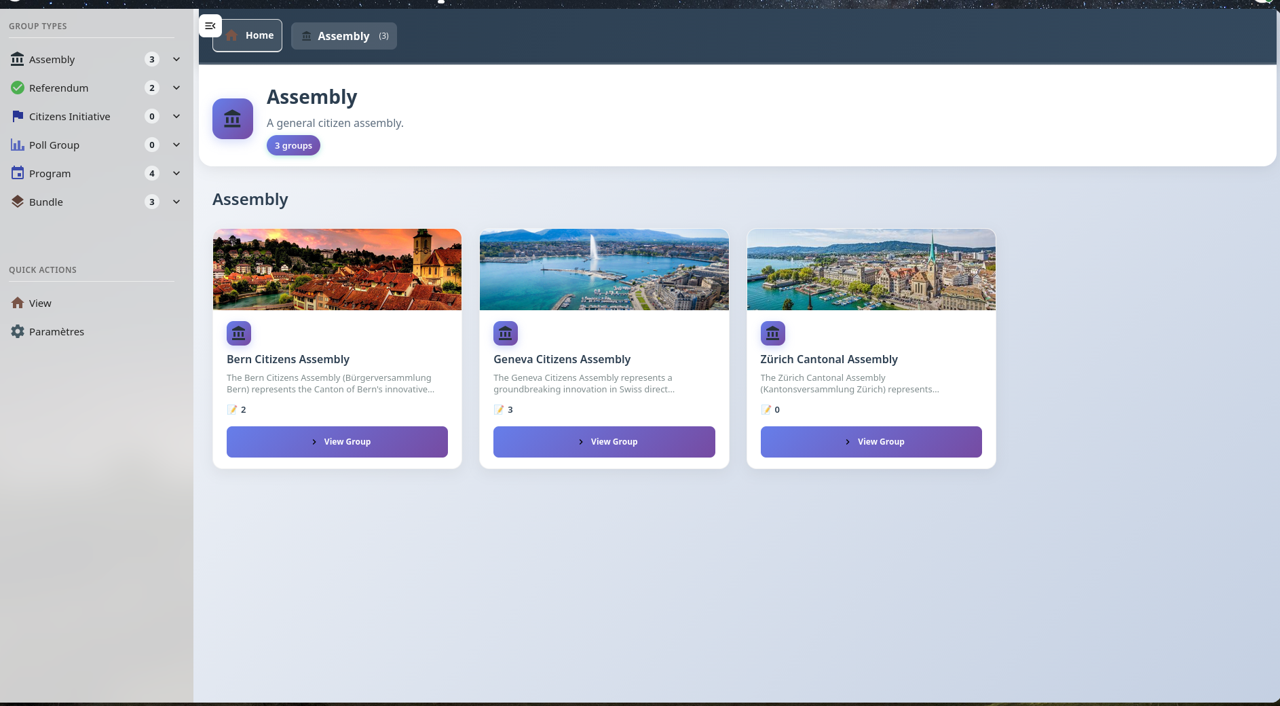The image size is (1280, 706).
Task: Open Paramètres from quick actions
Action: click(x=56, y=331)
